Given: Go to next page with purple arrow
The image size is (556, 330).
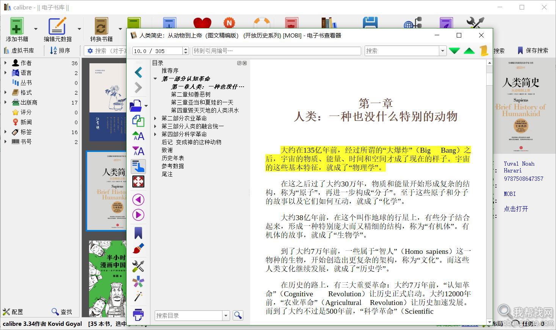Looking at the screenshot, I should click(x=138, y=215).
